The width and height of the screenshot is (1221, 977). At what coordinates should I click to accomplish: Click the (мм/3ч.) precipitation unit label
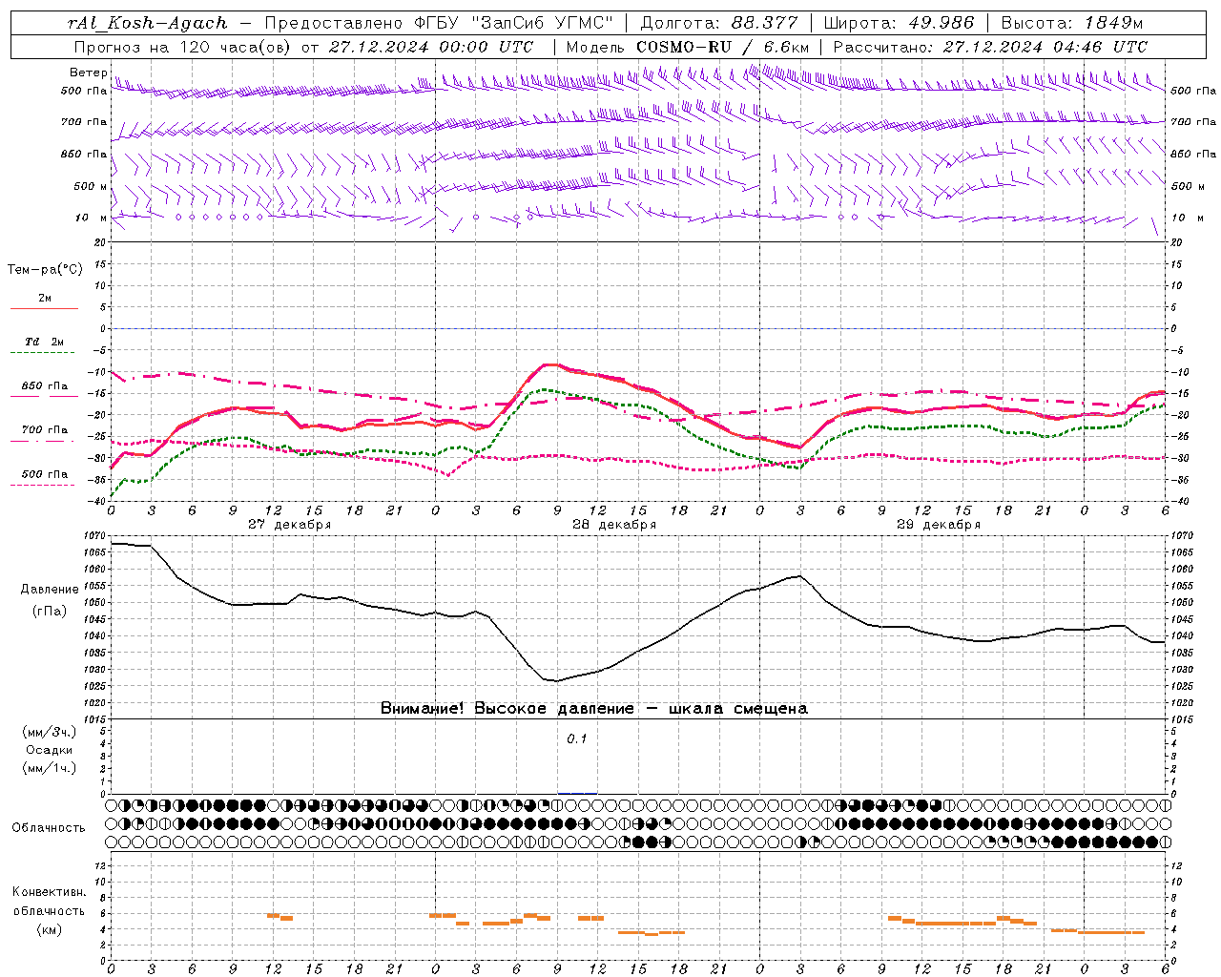point(50,732)
